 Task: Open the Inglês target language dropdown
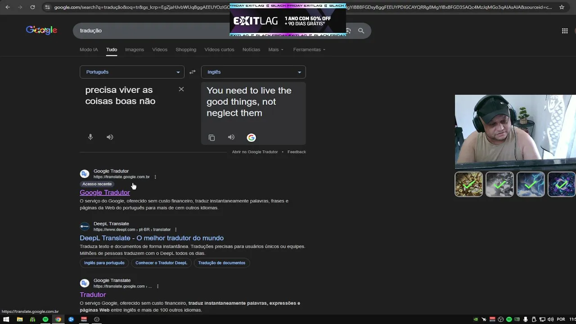(x=253, y=72)
